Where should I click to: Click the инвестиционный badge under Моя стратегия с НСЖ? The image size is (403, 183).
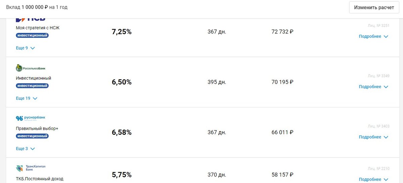point(32,35)
